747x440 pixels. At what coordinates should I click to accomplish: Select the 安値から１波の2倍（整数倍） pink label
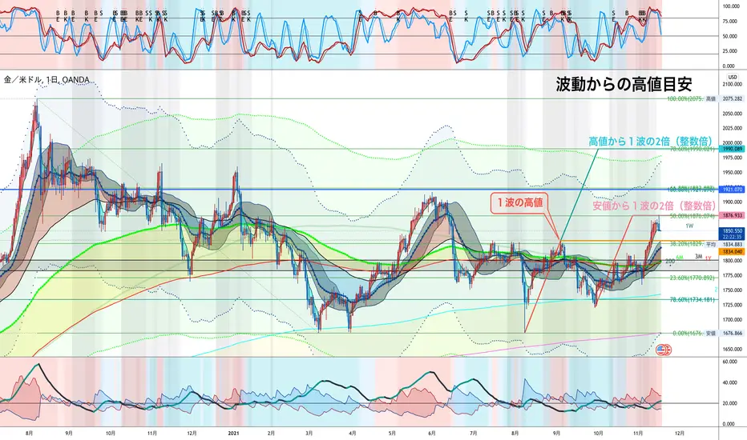pos(654,206)
